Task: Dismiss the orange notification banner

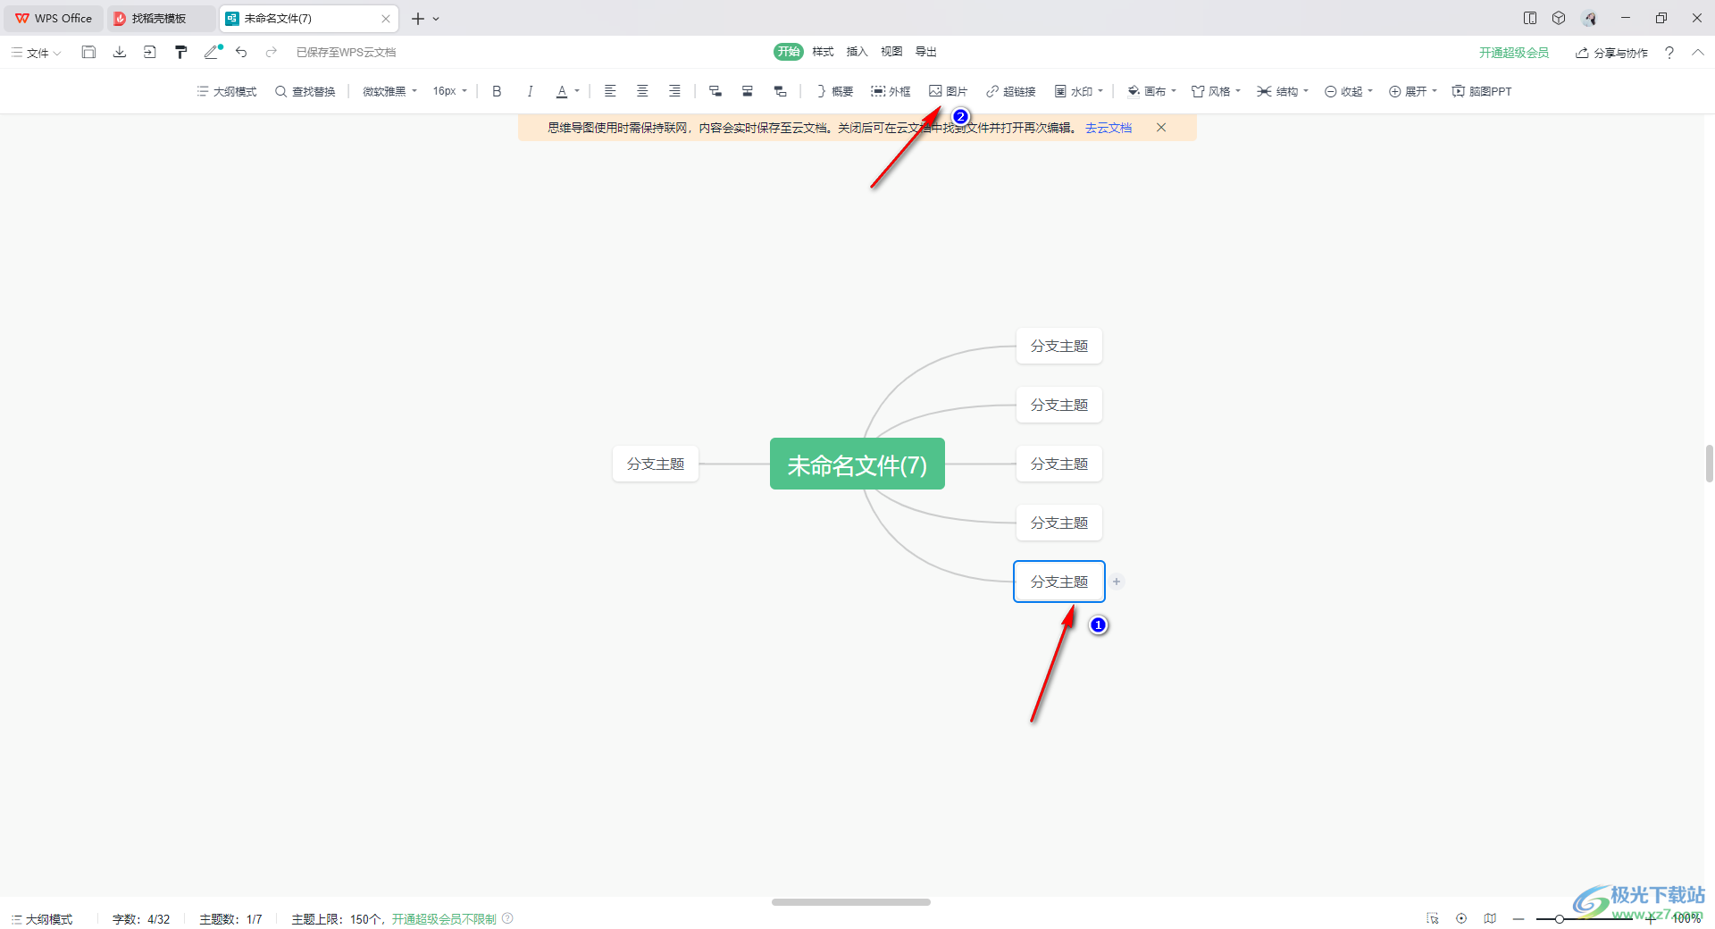Action: (1161, 128)
